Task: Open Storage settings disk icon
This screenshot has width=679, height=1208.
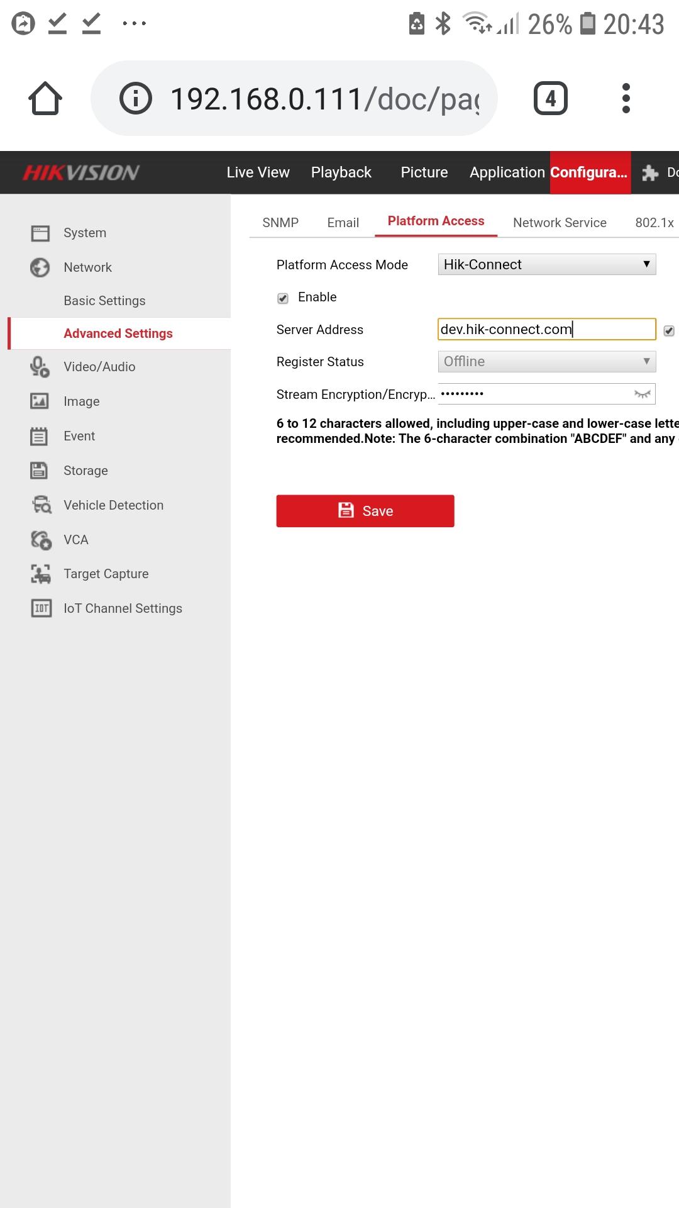Action: pyautogui.click(x=40, y=471)
